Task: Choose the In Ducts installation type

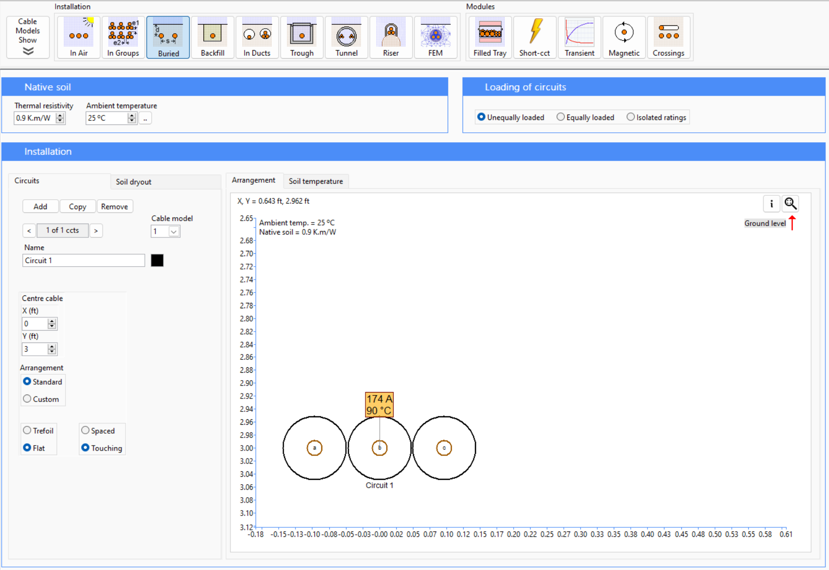Action: click(x=257, y=38)
